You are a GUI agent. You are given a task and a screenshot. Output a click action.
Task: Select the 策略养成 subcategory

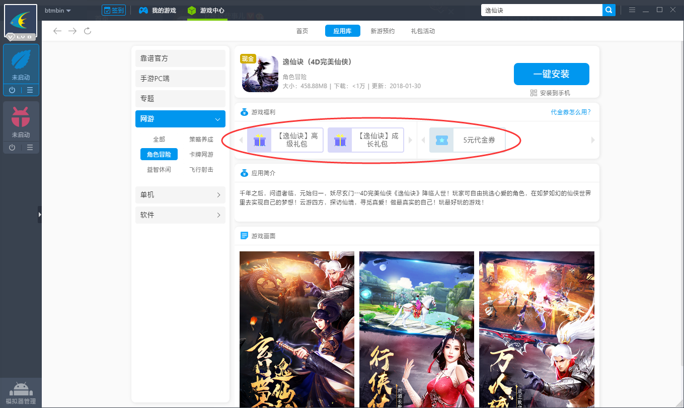click(201, 140)
